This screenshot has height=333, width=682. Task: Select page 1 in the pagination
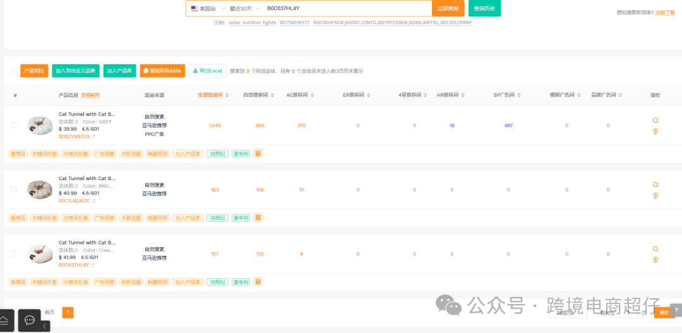[68, 312]
